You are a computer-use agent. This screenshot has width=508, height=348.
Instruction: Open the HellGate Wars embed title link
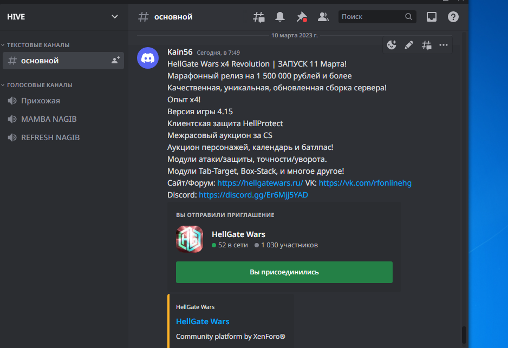click(203, 321)
